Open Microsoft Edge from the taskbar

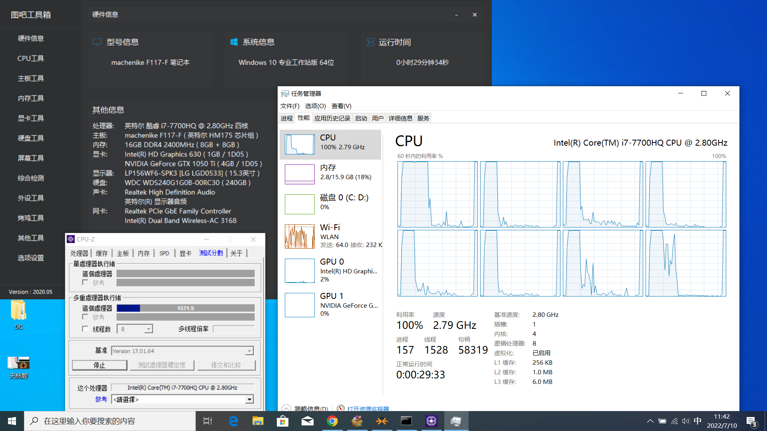233,421
